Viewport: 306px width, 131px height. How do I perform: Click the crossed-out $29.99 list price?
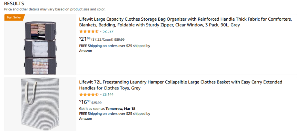click(120, 40)
